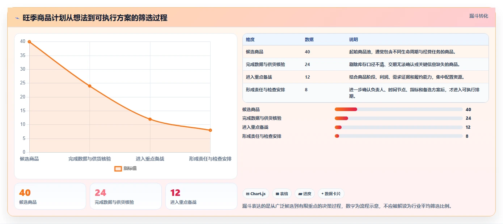
Task: Click the 表格 chip
Action: tap(282, 194)
